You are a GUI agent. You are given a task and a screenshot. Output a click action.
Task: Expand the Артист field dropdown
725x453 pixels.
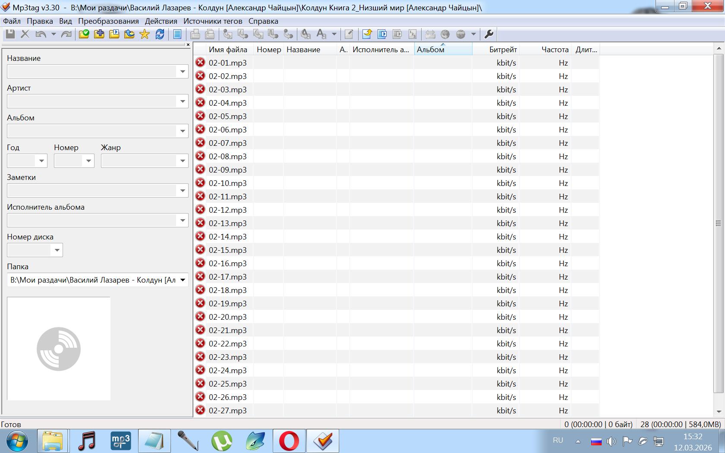(183, 101)
